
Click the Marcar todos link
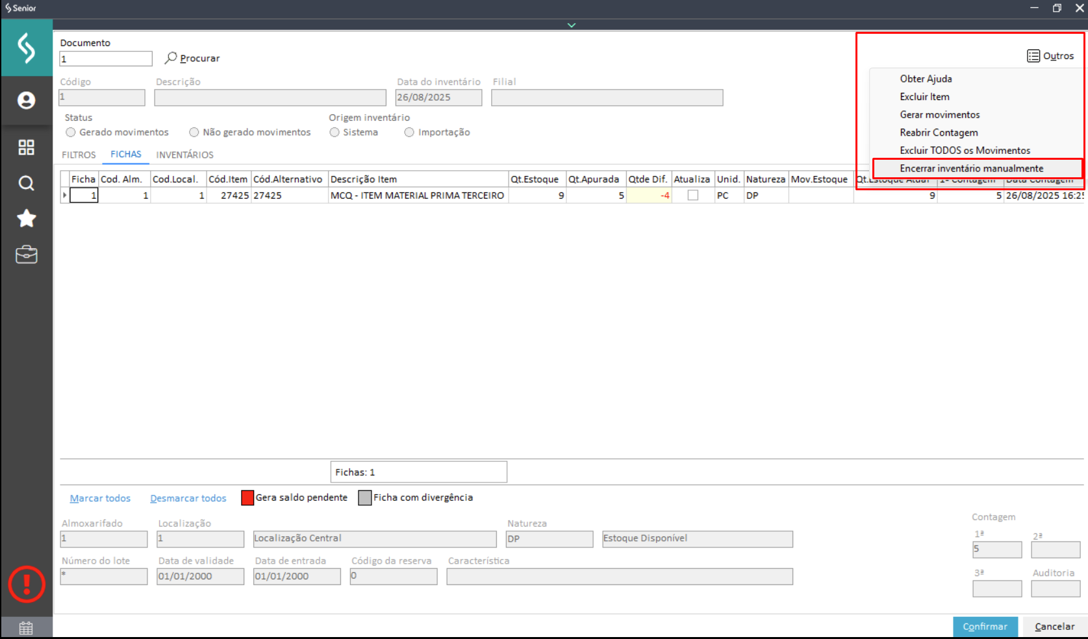tap(100, 498)
